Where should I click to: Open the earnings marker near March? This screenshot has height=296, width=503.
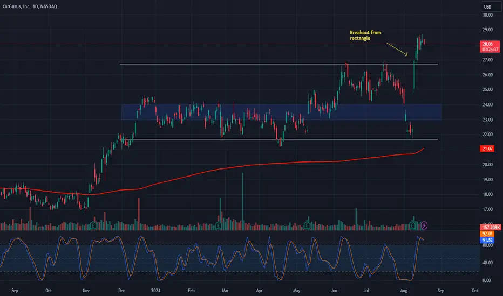[219, 225]
